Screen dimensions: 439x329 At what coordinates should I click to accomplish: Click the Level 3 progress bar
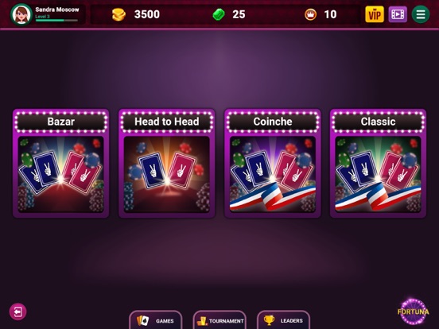pos(56,21)
